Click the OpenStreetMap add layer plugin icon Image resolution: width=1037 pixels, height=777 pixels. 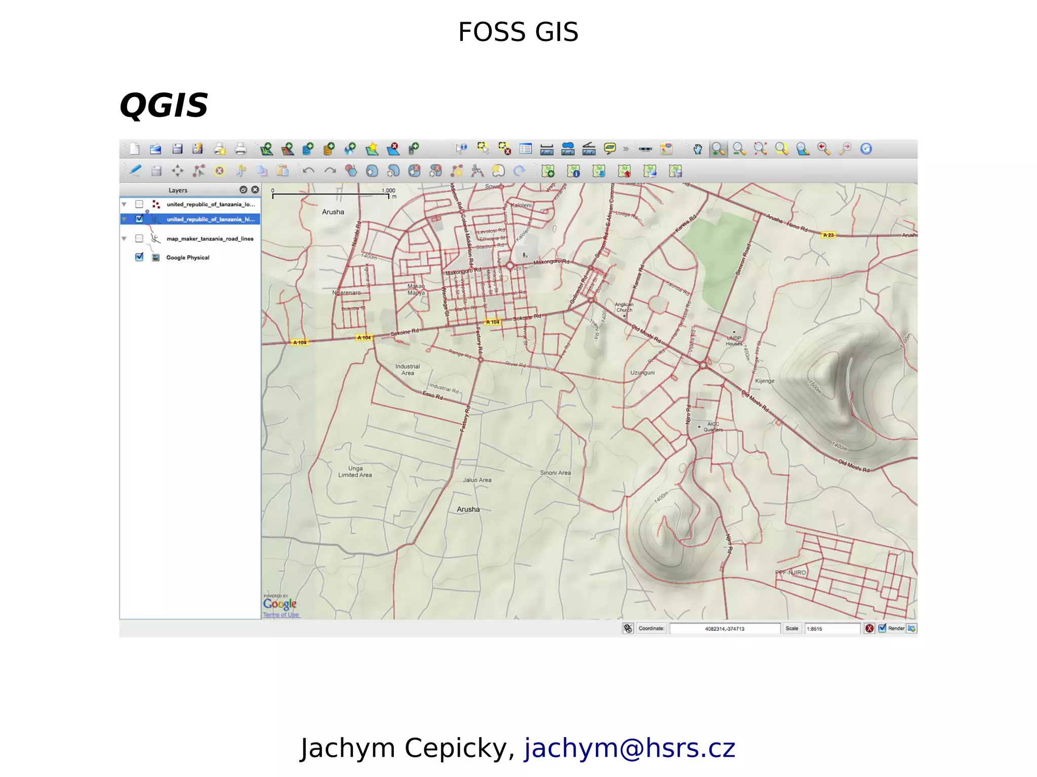tap(547, 171)
